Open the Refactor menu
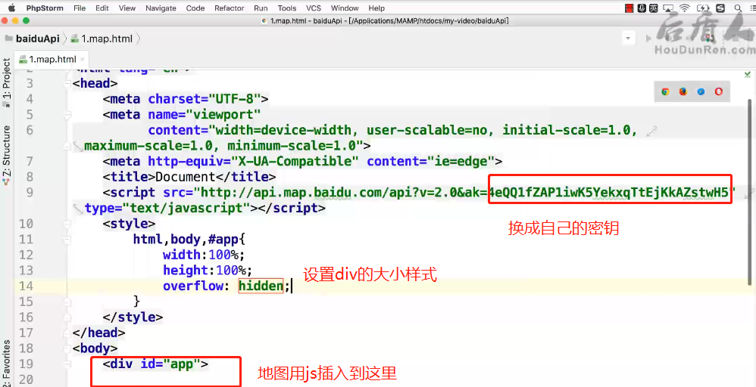This screenshot has width=756, height=387. click(x=229, y=8)
